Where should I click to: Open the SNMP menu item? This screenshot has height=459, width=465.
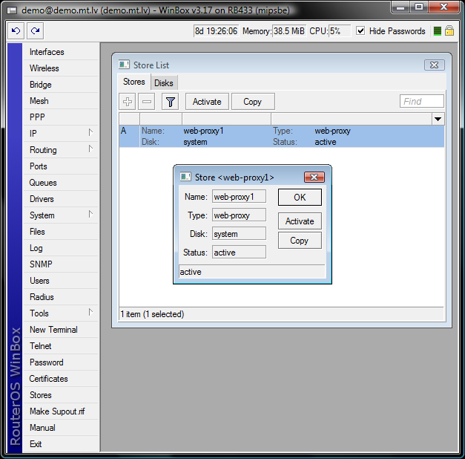pos(61,264)
